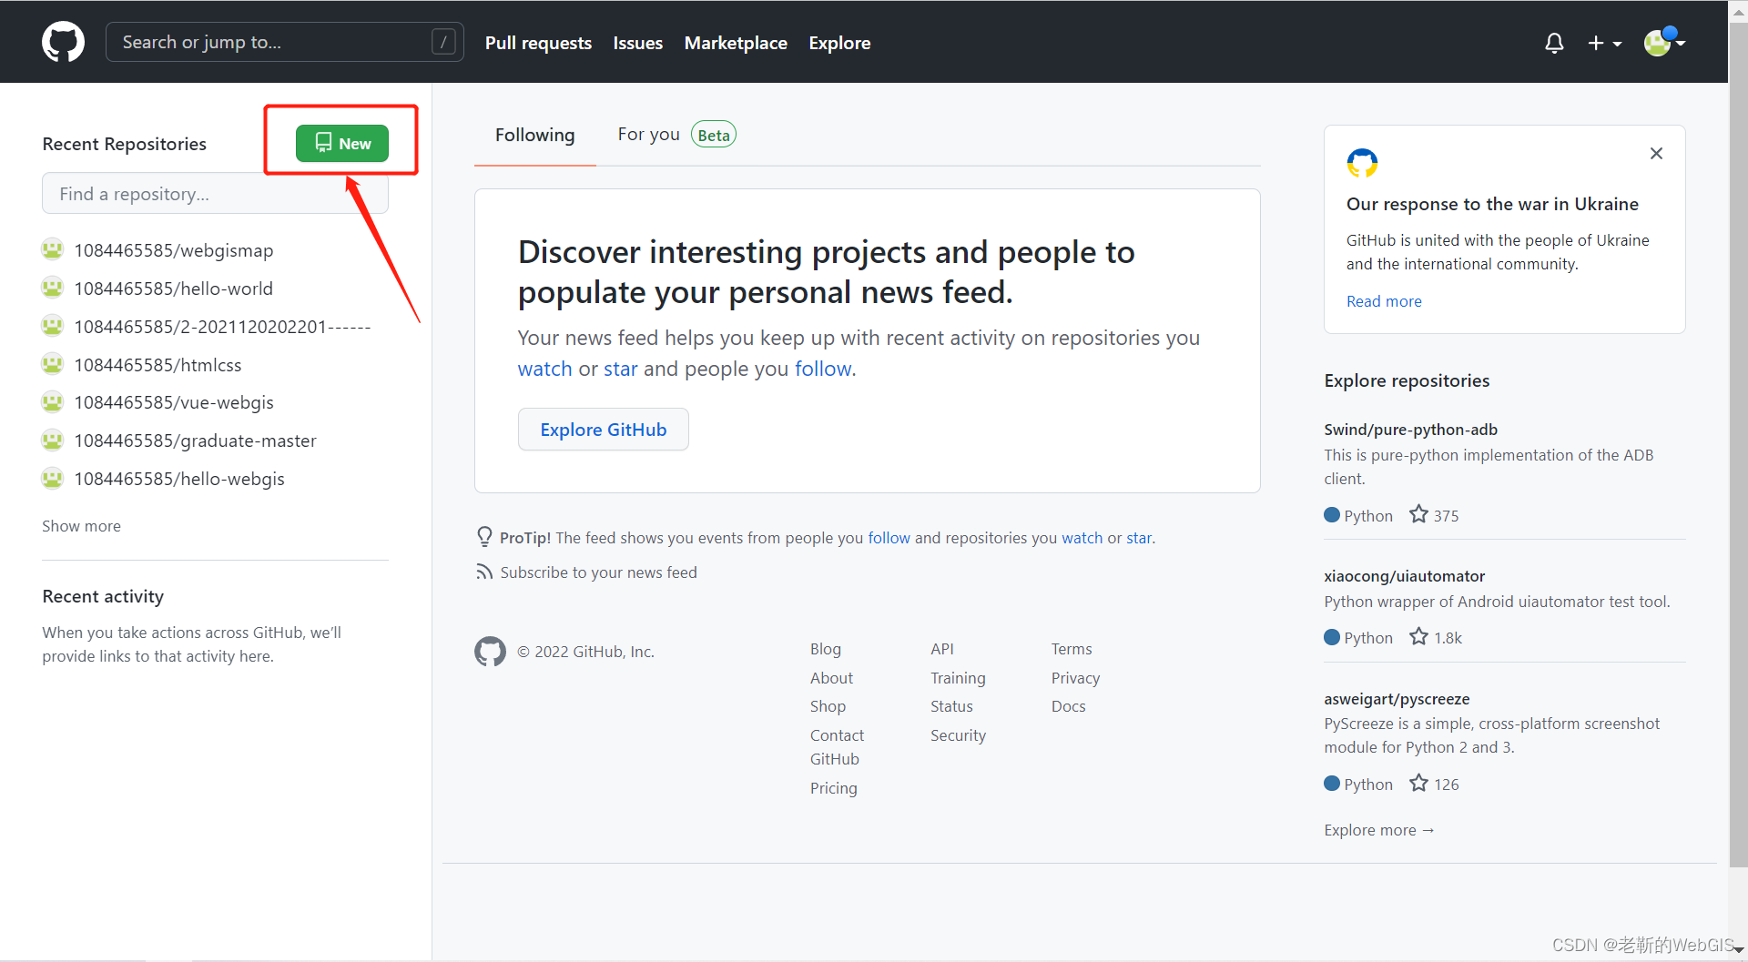Viewport: 1748px width, 962px height.
Task: Click avatar icon beside hello-webgis repository
Action: [x=53, y=478]
